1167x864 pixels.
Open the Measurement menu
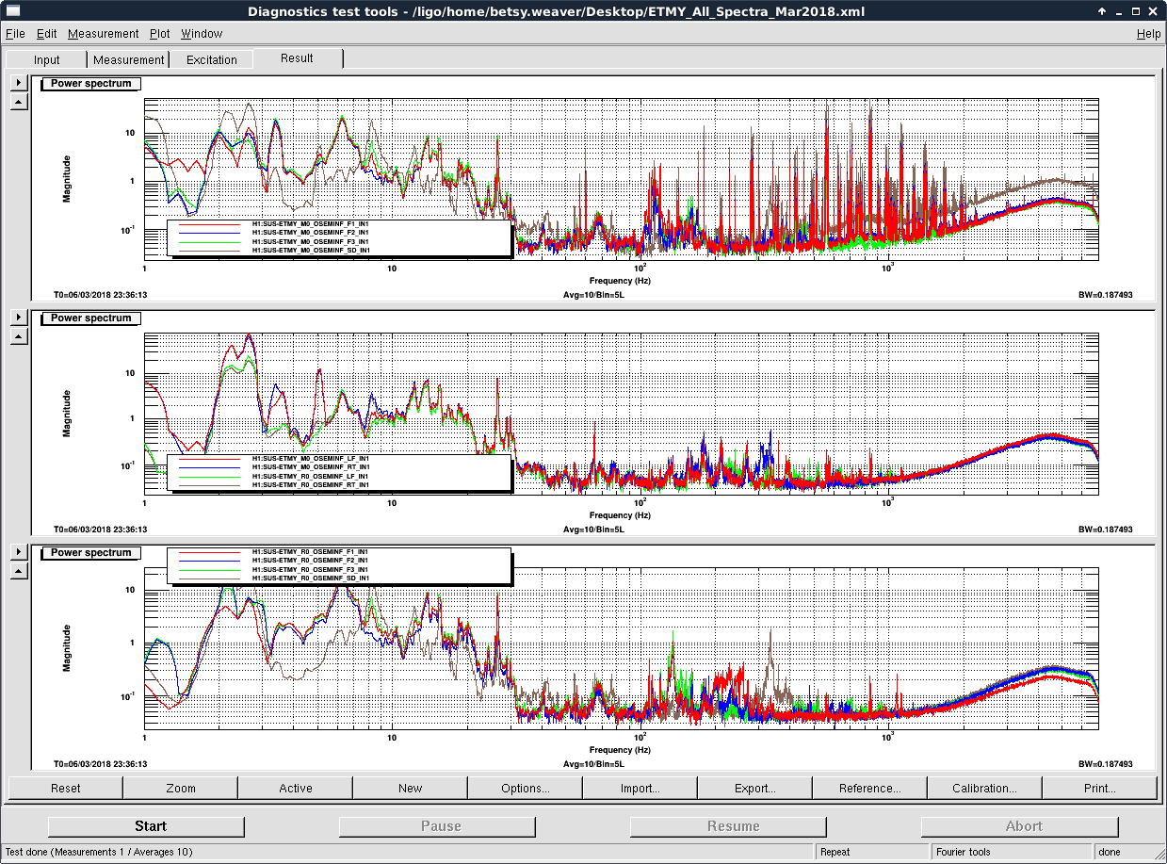click(104, 34)
